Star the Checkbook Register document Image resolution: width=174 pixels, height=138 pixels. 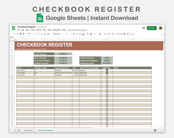39,27
